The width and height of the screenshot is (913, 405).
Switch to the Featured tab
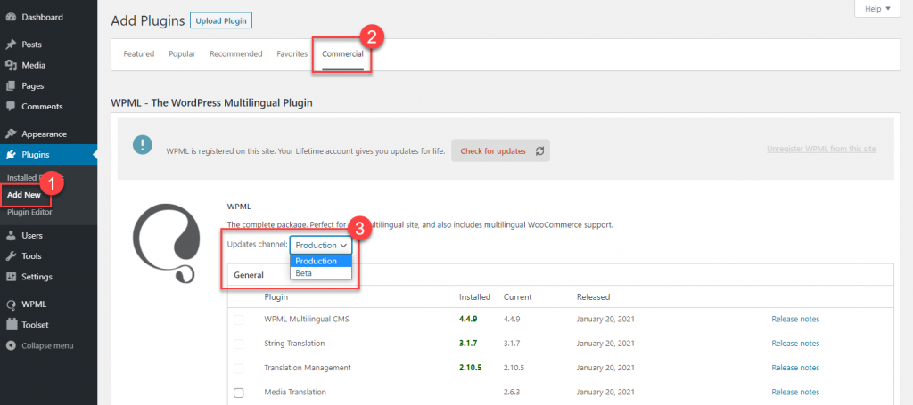[138, 54]
